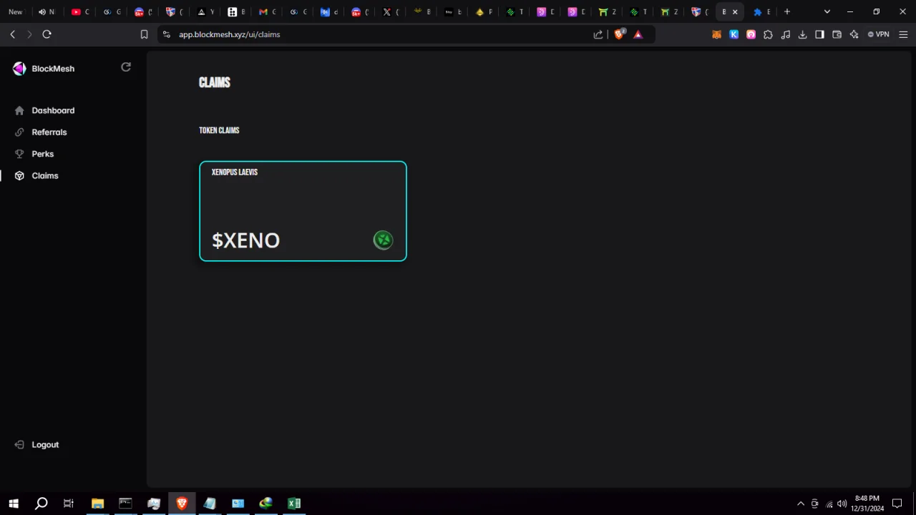Open the Perks section

[x=43, y=154]
